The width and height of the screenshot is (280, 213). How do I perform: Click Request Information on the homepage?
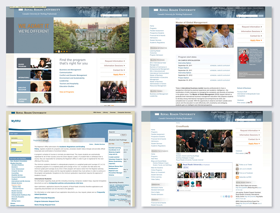115,61
